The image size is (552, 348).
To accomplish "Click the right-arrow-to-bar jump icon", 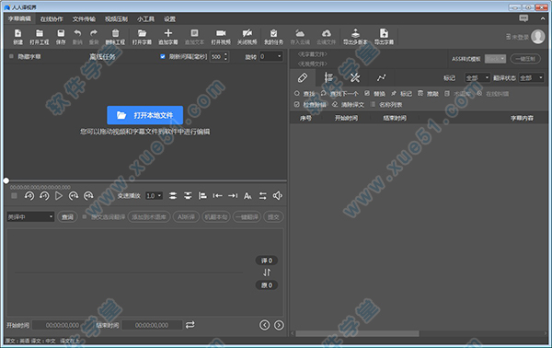I will [x=233, y=196].
